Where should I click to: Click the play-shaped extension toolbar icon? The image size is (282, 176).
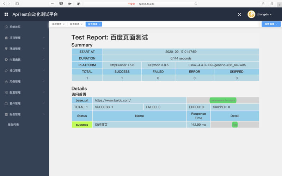pos(70,4)
